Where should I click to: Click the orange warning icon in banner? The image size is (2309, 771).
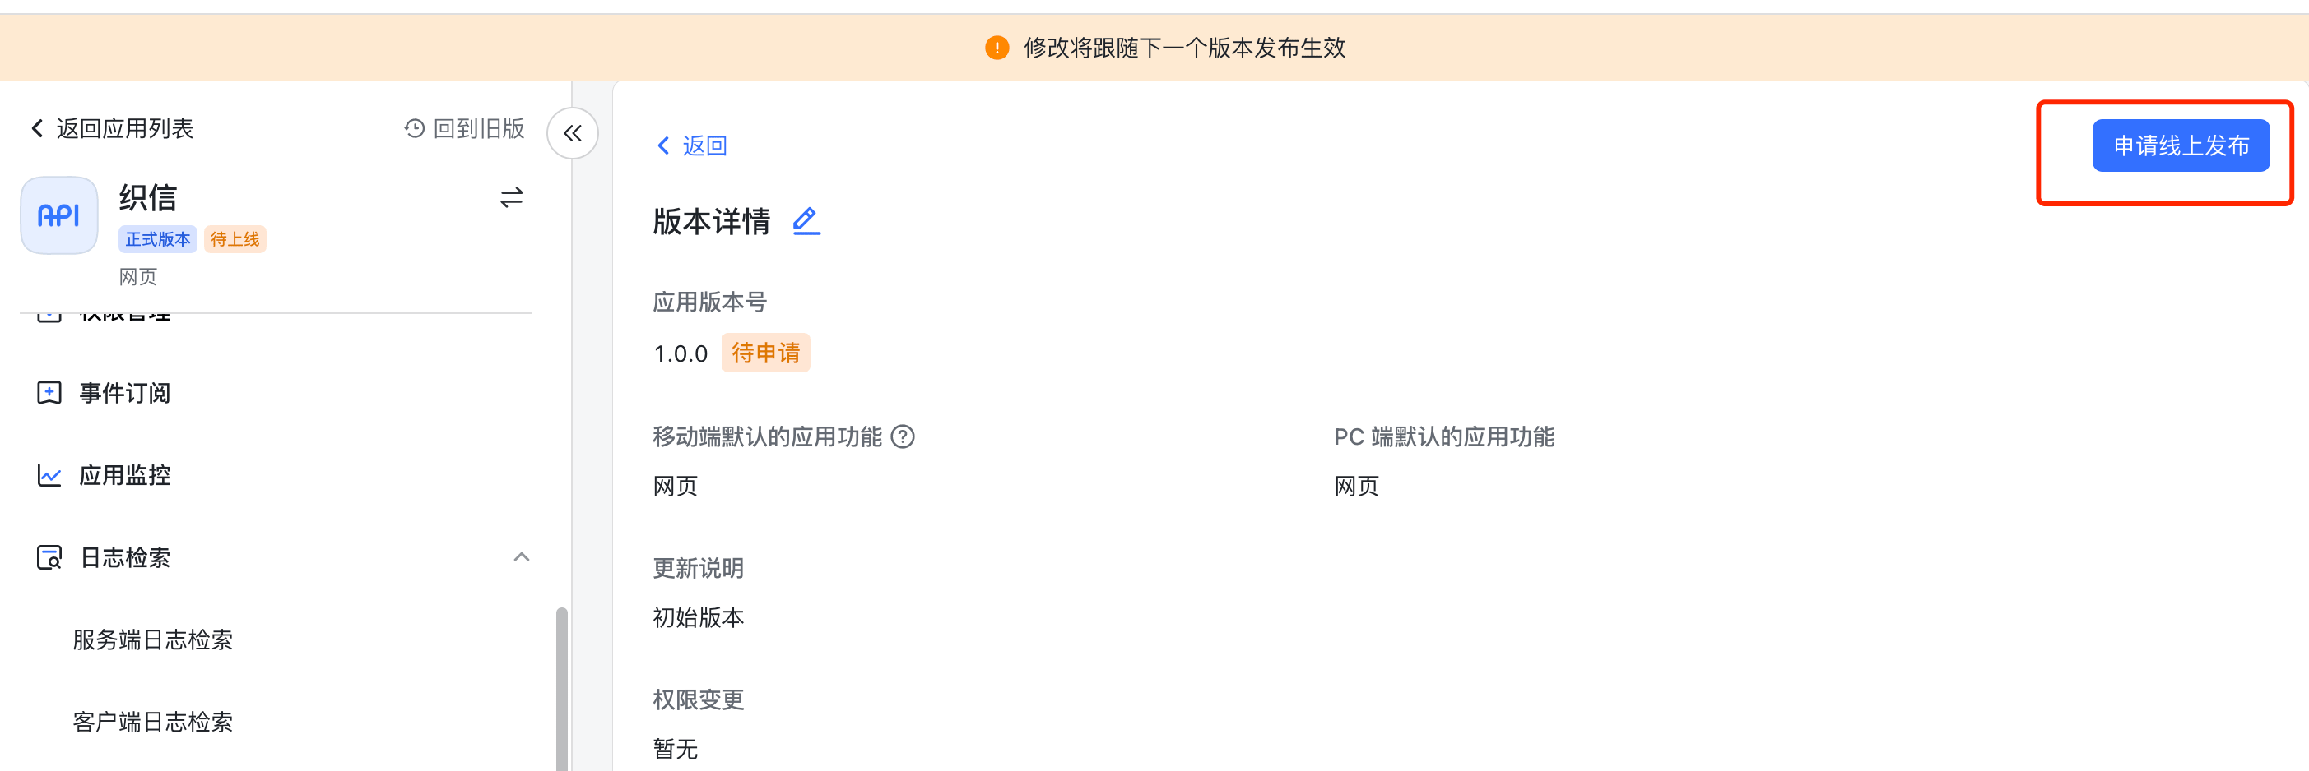tap(996, 48)
